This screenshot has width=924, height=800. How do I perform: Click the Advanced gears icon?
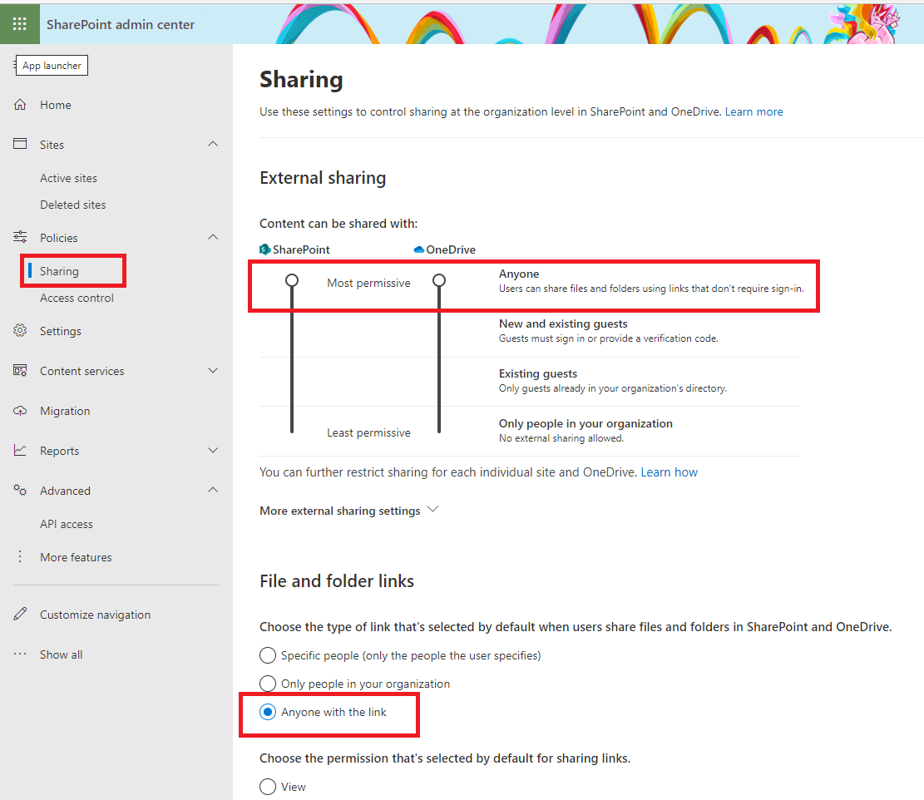pyautogui.click(x=20, y=490)
